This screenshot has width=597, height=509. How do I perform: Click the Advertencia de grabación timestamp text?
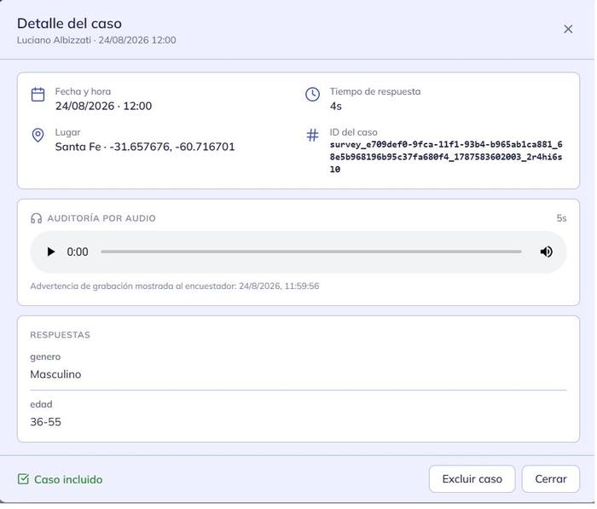(x=174, y=286)
